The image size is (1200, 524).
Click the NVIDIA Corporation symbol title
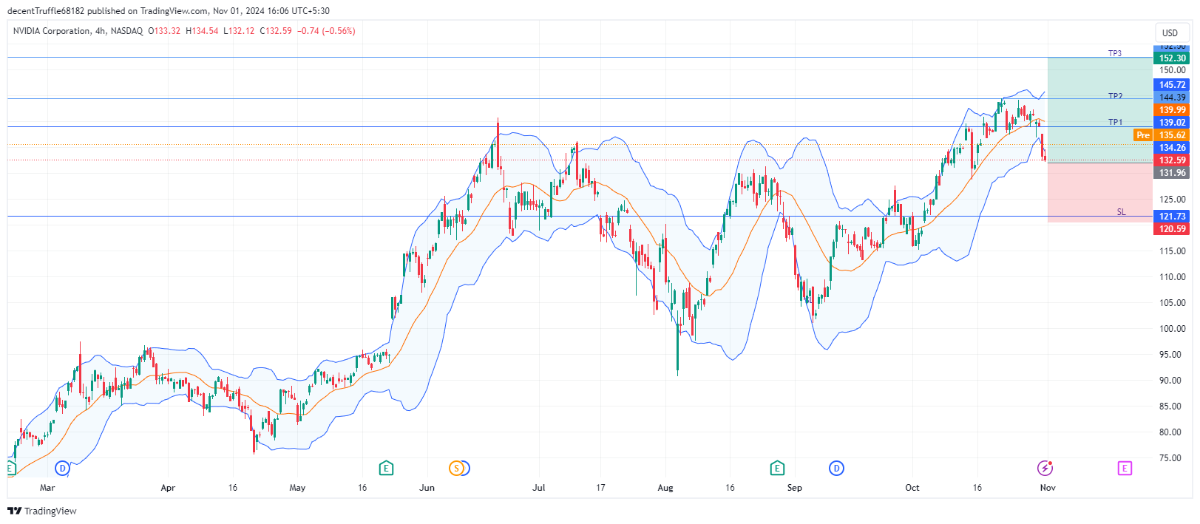52,31
